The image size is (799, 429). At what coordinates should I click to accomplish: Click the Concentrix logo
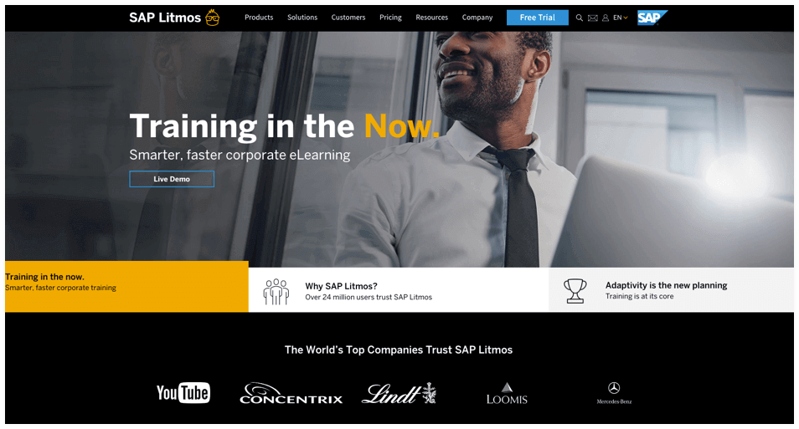(291, 393)
